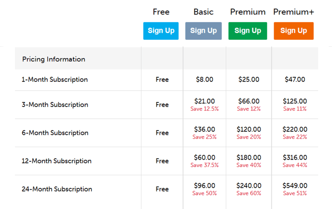The width and height of the screenshot is (332, 209).
Task: Click the Pricing Information header row
Action: pyautogui.click(x=53, y=59)
